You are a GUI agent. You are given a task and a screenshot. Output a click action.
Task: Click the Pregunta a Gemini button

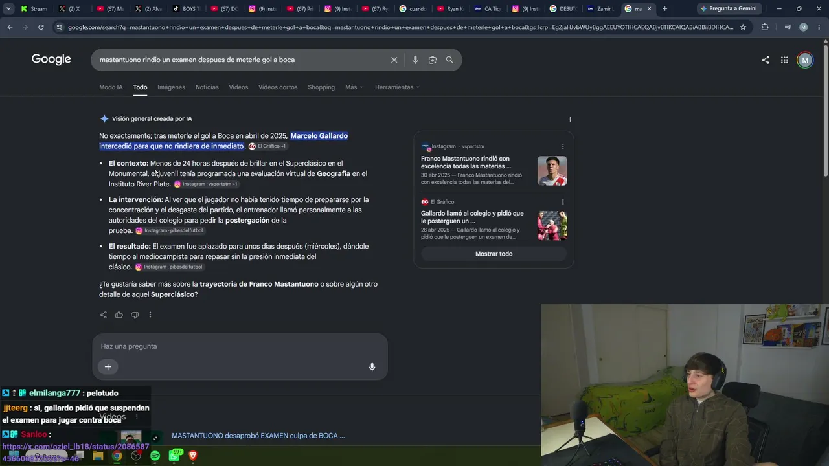pos(729,9)
